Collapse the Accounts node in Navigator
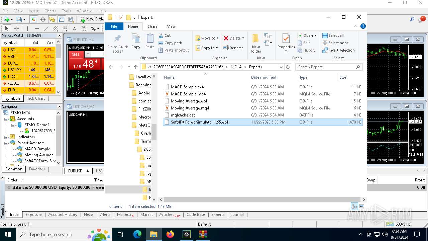Screen dimensions: 428x241 [6, 119]
